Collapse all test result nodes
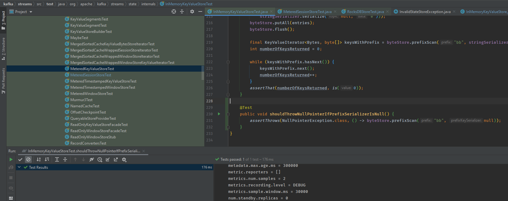 [x=65, y=159]
